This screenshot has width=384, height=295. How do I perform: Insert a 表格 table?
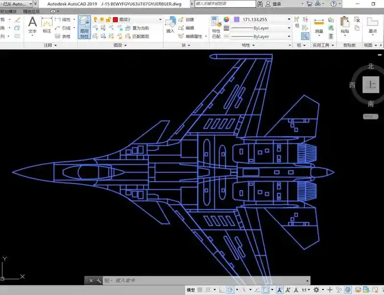point(63,37)
